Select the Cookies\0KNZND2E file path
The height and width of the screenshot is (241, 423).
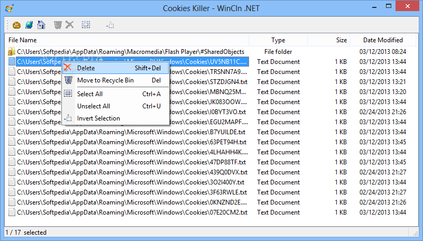click(132, 202)
